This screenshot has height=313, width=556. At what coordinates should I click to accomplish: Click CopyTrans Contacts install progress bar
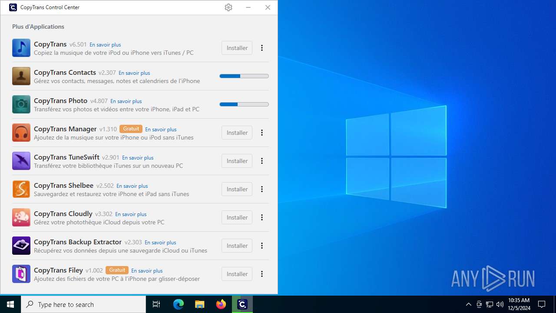(244, 76)
